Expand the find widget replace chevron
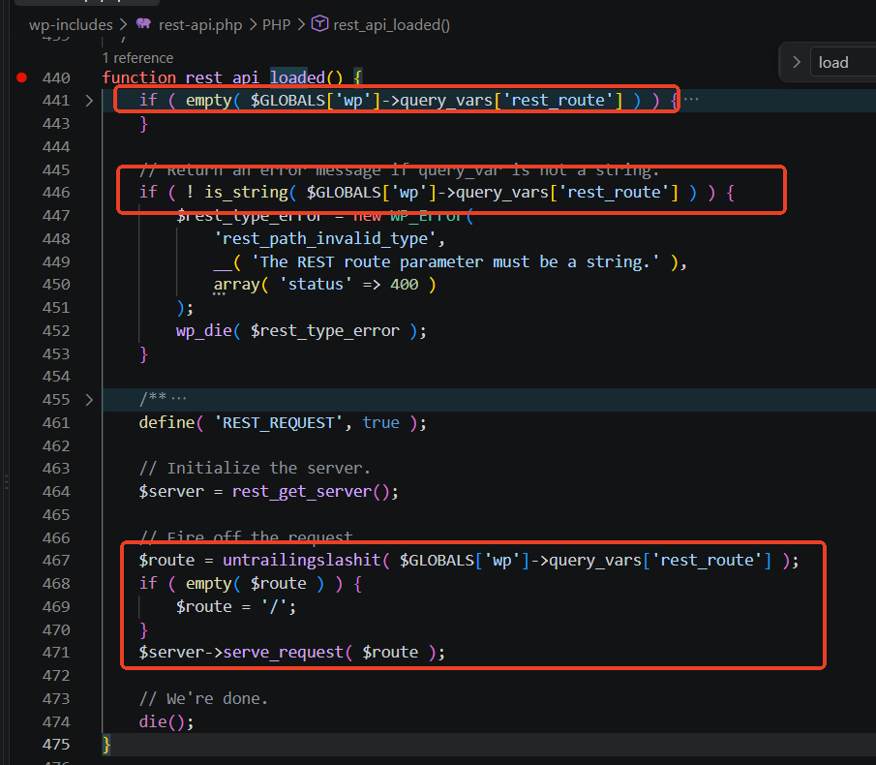 tap(797, 62)
